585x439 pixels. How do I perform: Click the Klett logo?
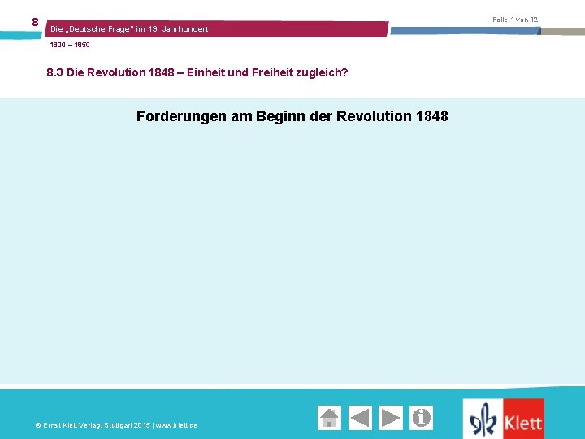(x=504, y=419)
